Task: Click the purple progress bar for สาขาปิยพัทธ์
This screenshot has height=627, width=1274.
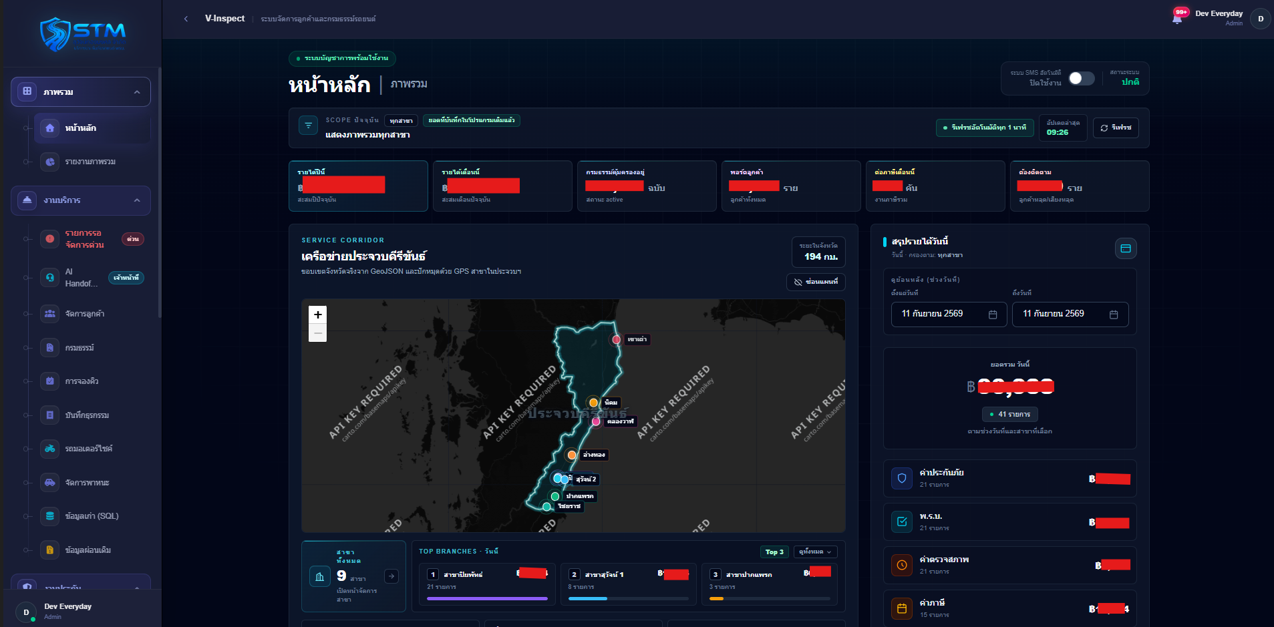Action: (x=487, y=598)
